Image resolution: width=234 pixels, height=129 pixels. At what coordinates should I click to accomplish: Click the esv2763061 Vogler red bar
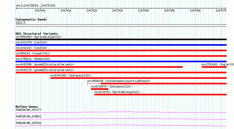click(214, 67)
